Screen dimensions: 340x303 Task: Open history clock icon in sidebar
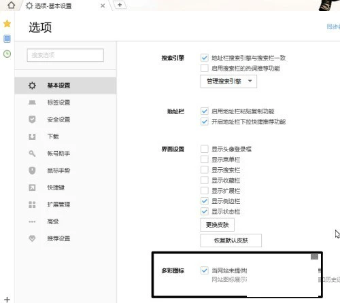pyautogui.click(x=7, y=54)
